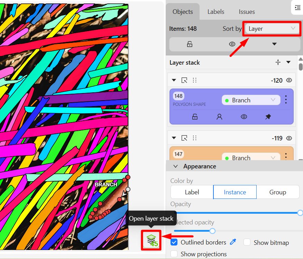Adjust the Selected opacity slider handle
Image resolution: width=303 pixels, height=259 pixels.
(x=212, y=231)
